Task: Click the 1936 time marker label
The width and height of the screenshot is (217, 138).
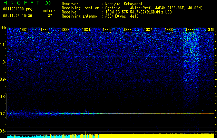Action: (x=127, y=30)
